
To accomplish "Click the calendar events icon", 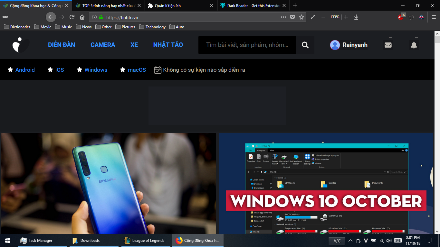I will (158, 70).
